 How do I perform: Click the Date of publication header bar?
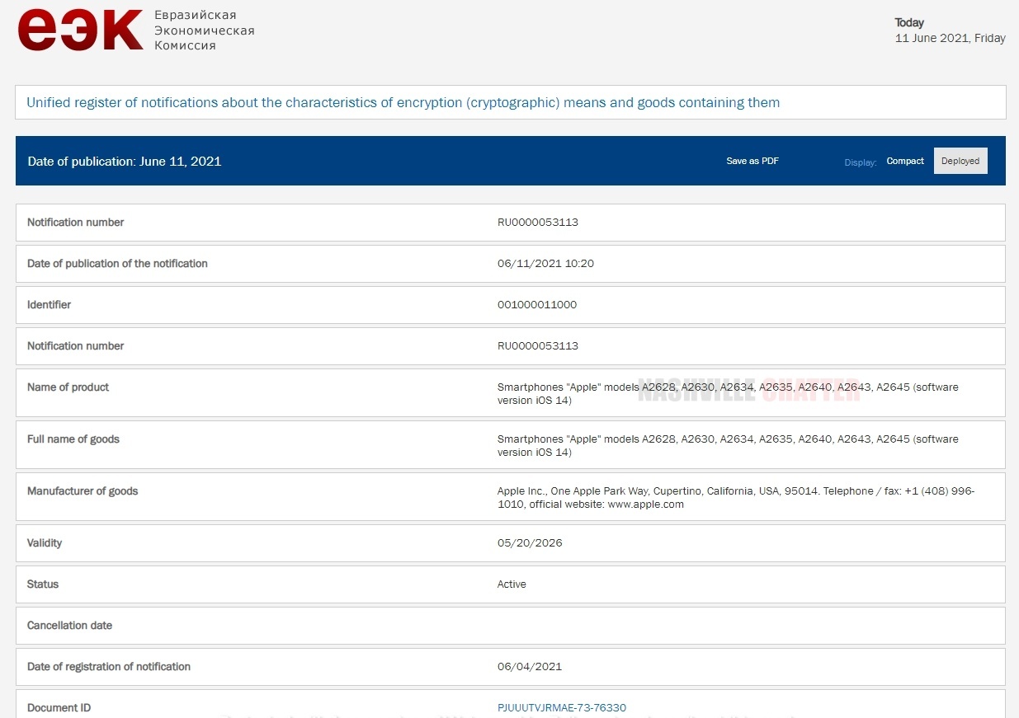click(124, 162)
